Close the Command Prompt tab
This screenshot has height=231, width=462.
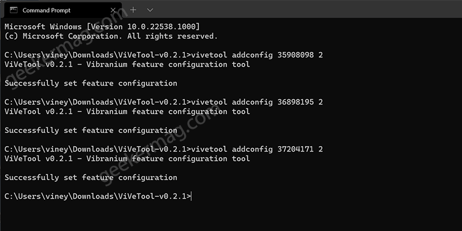[x=113, y=10]
